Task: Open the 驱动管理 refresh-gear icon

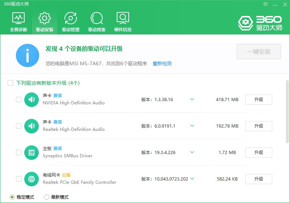Action: tap(71, 18)
